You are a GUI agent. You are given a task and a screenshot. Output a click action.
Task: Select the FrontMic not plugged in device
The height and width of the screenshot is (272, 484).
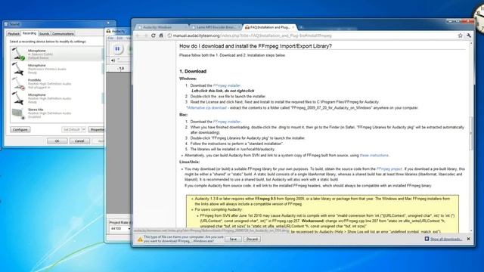[x=57, y=84]
